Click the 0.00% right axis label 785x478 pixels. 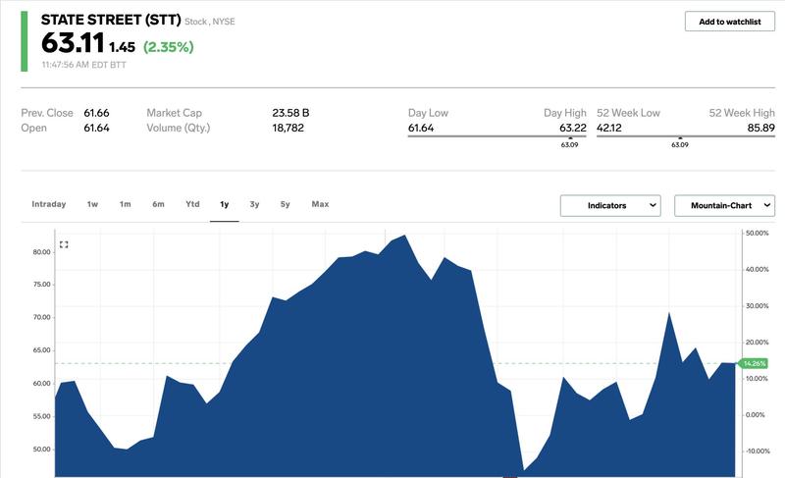pos(756,415)
